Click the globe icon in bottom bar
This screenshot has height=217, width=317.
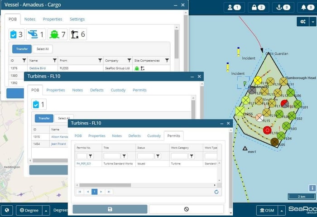click(7, 210)
